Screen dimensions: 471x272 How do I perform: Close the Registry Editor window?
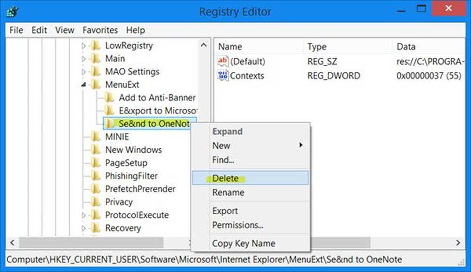coord(449,8)
